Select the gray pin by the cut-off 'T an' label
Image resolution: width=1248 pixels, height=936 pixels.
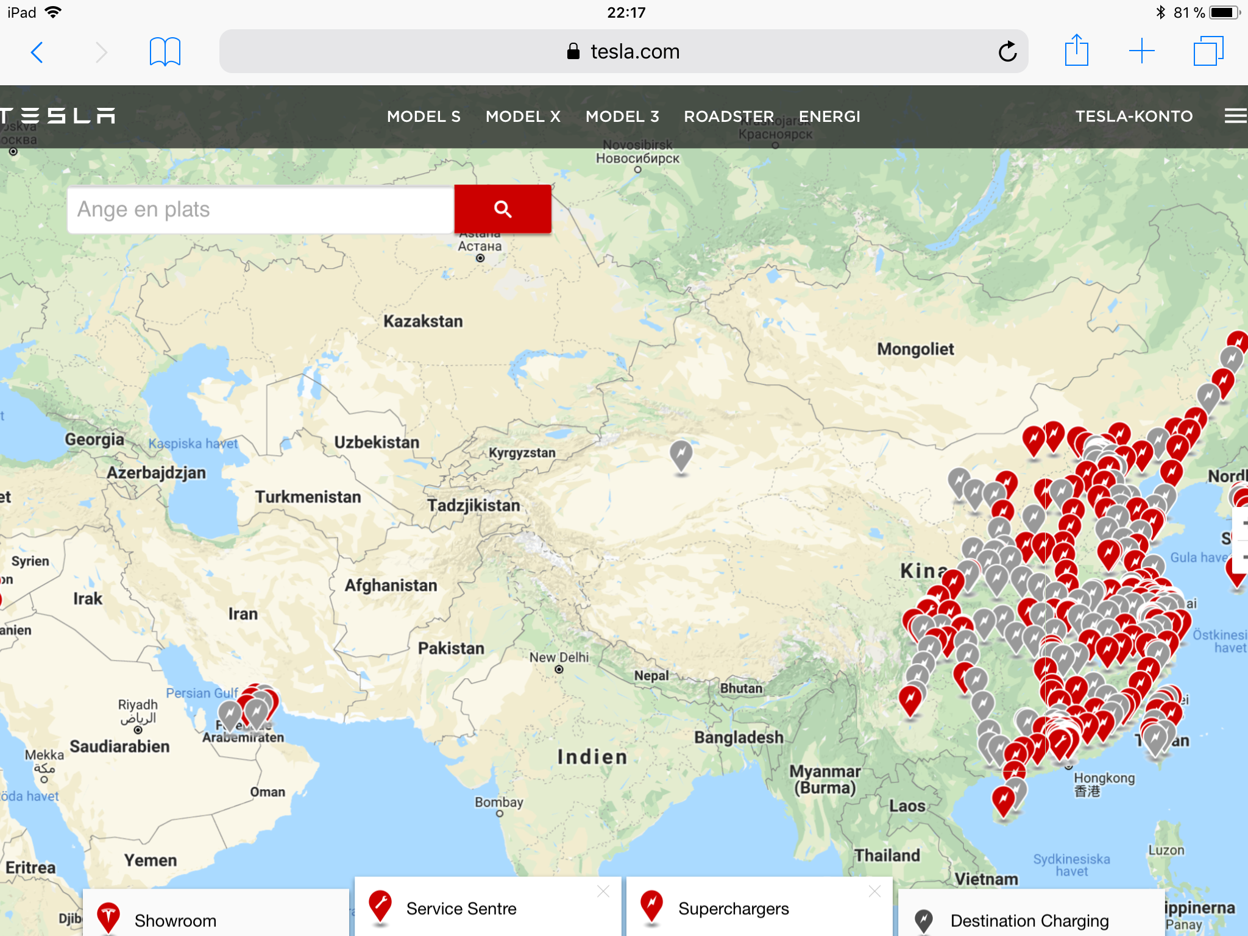(1156, 740)
